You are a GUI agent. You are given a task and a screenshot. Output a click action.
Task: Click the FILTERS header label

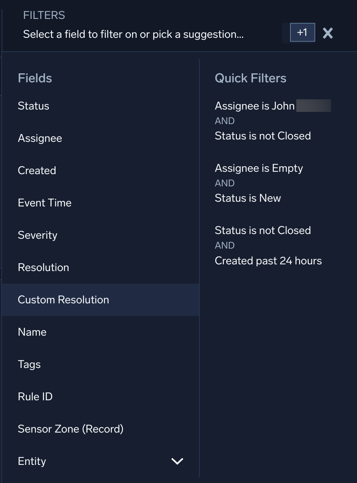click(44, 15)
